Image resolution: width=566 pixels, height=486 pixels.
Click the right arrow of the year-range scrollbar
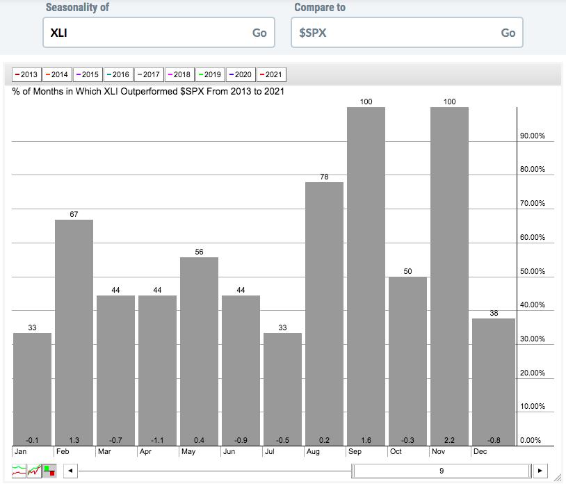[x=541, y=471]
